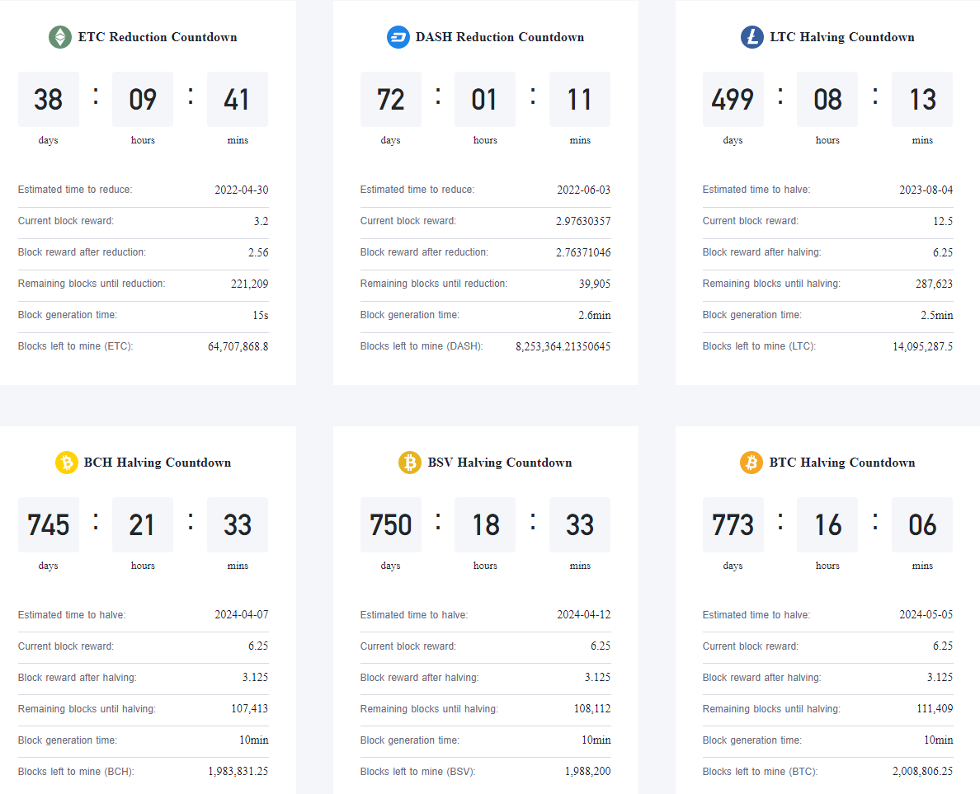This screenshot has width=980, height=794.
Task: Click the LTC Halving Countdown heading
Action: (x=842, y=37)
